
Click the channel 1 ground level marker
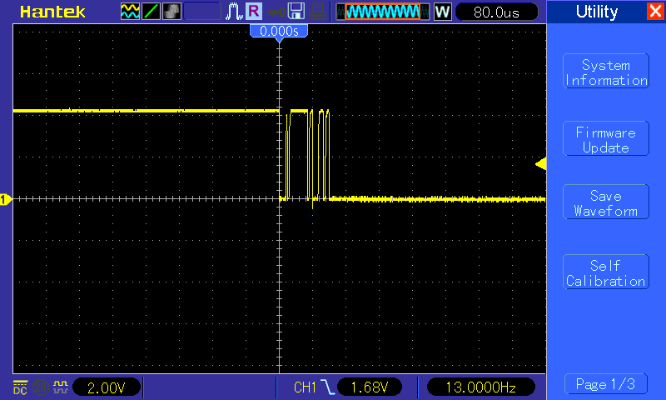[x=6, y=199]
